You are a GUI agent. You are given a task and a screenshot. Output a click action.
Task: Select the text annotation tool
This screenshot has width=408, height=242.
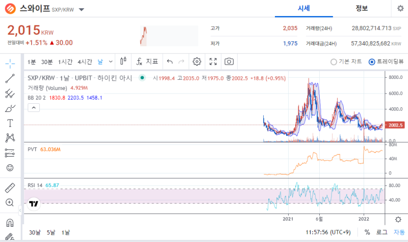point(10,123)
